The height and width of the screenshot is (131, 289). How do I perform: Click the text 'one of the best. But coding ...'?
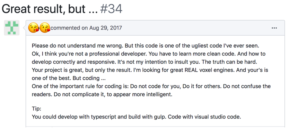(x=69, y=78)
